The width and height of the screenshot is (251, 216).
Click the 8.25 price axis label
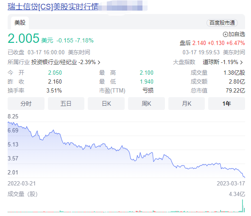tap(13, 117)
